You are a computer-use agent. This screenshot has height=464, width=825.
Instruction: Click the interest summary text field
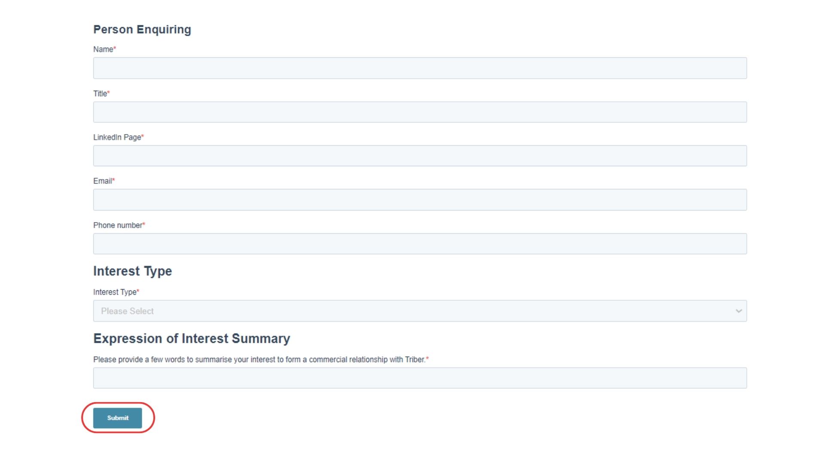pyautogui.click(x=420, y=378)
